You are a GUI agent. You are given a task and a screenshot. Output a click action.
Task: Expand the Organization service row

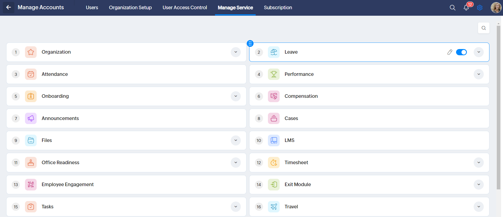click(x=236, y=52)
